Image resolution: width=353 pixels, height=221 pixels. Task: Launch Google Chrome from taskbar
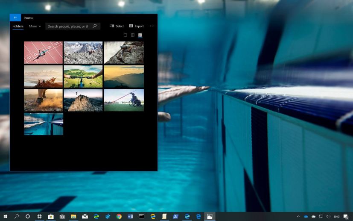tap(119, 216)
